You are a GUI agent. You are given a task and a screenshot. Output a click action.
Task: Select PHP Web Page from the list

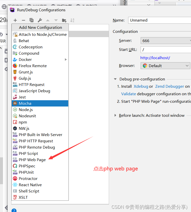point(32,160)
